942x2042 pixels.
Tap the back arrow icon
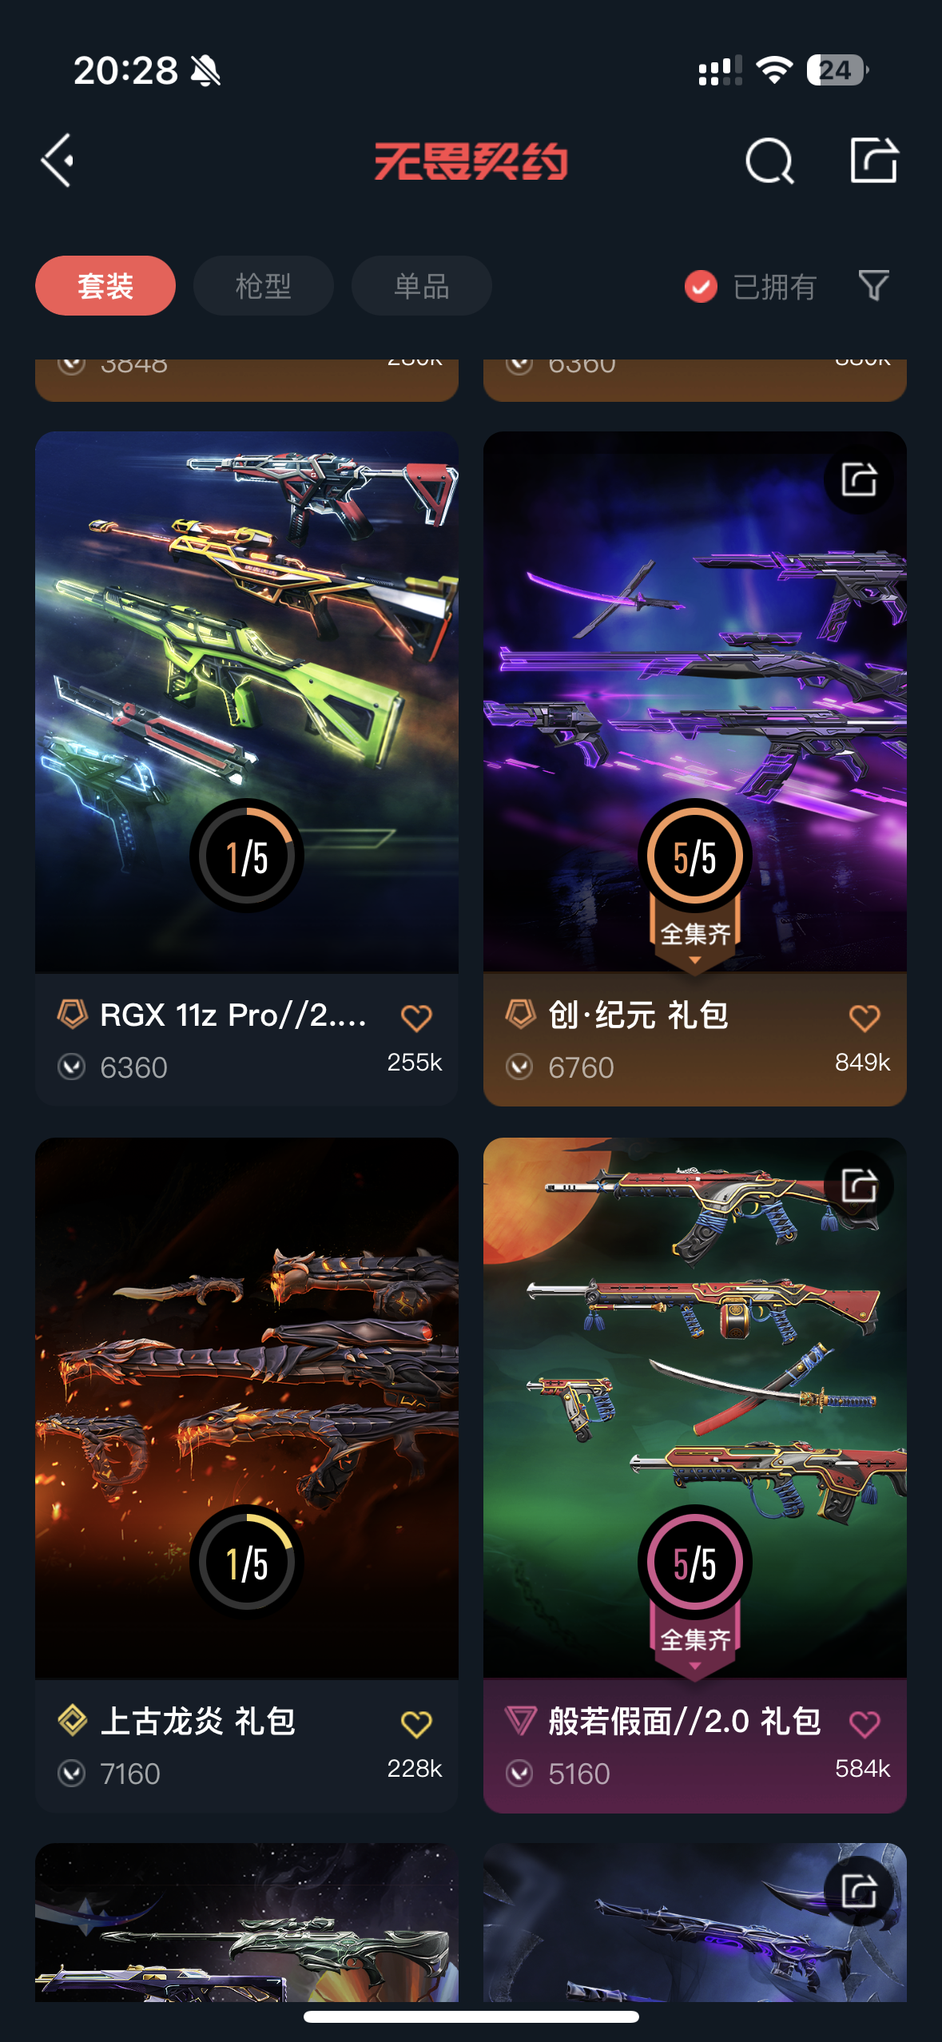(58, 161)
